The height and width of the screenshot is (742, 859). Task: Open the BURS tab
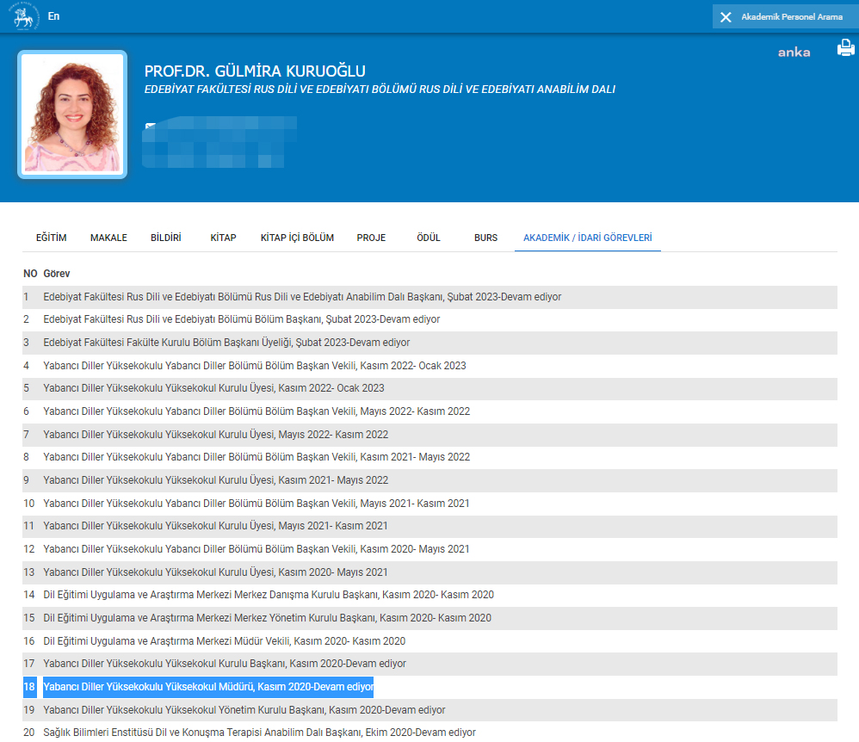pos(486,238)
